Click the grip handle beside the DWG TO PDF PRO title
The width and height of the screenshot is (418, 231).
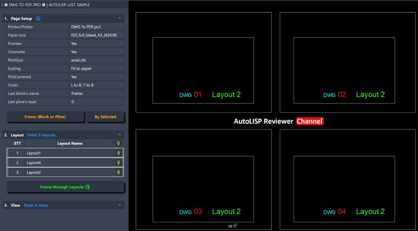(2, 5)
